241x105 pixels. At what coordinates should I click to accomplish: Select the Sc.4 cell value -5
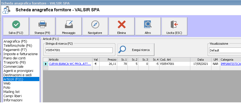point(154,64)
